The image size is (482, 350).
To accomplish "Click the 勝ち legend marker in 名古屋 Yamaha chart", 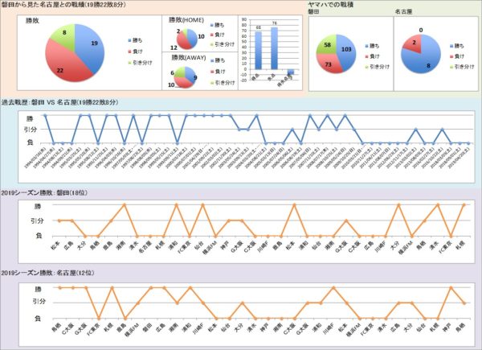I will click(x=453, y=46).
